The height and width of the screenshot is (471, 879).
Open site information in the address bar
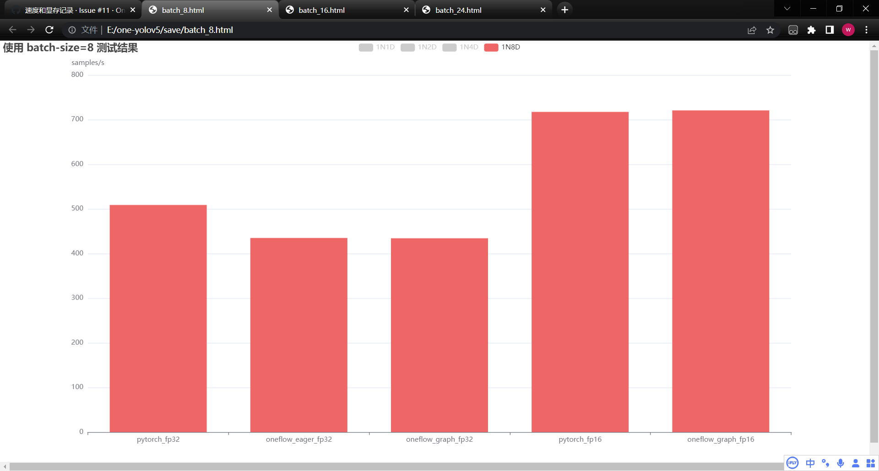pos(72,30)
